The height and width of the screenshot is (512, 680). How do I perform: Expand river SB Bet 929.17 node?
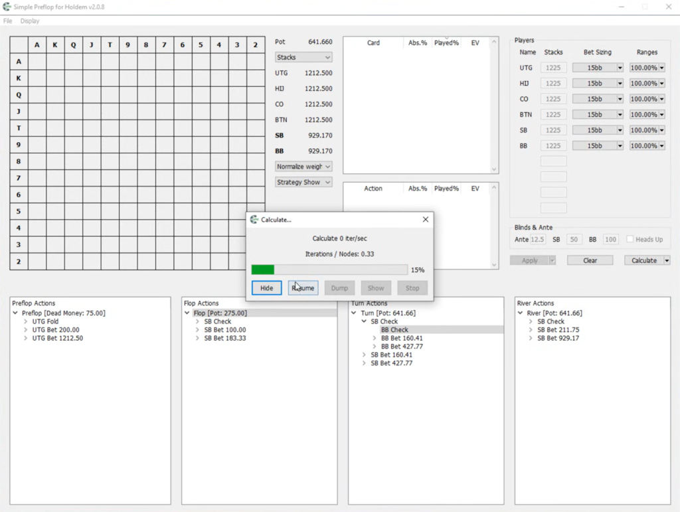tap(531, 338)
